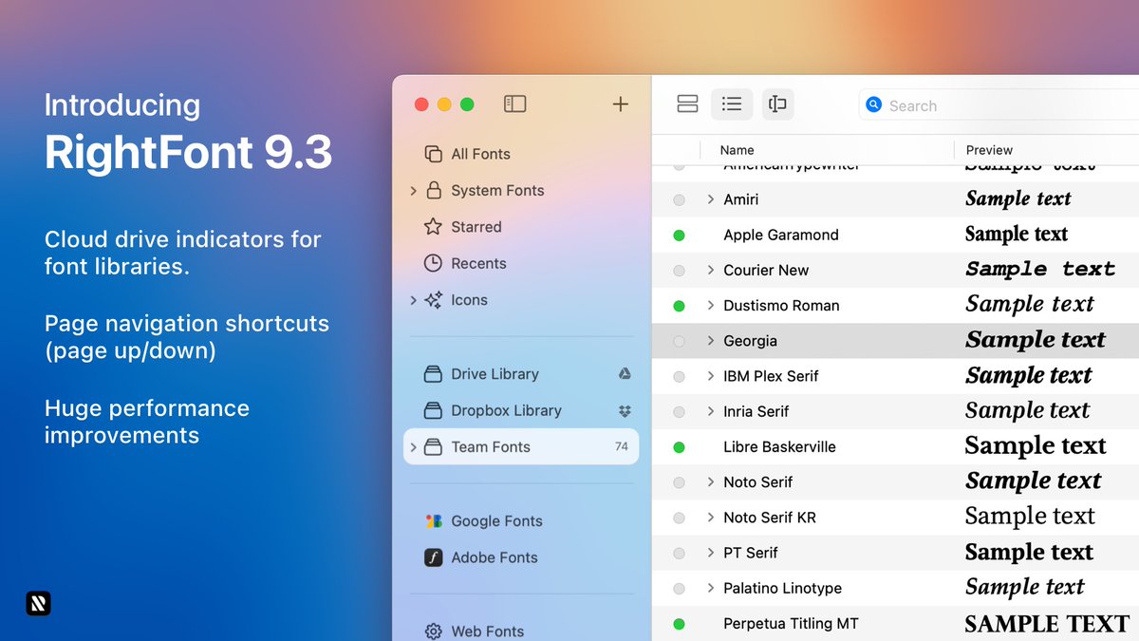Screen dimensions: 1139x641
Task: Click the search magnifier icon
Action: (x=873, y=104)
